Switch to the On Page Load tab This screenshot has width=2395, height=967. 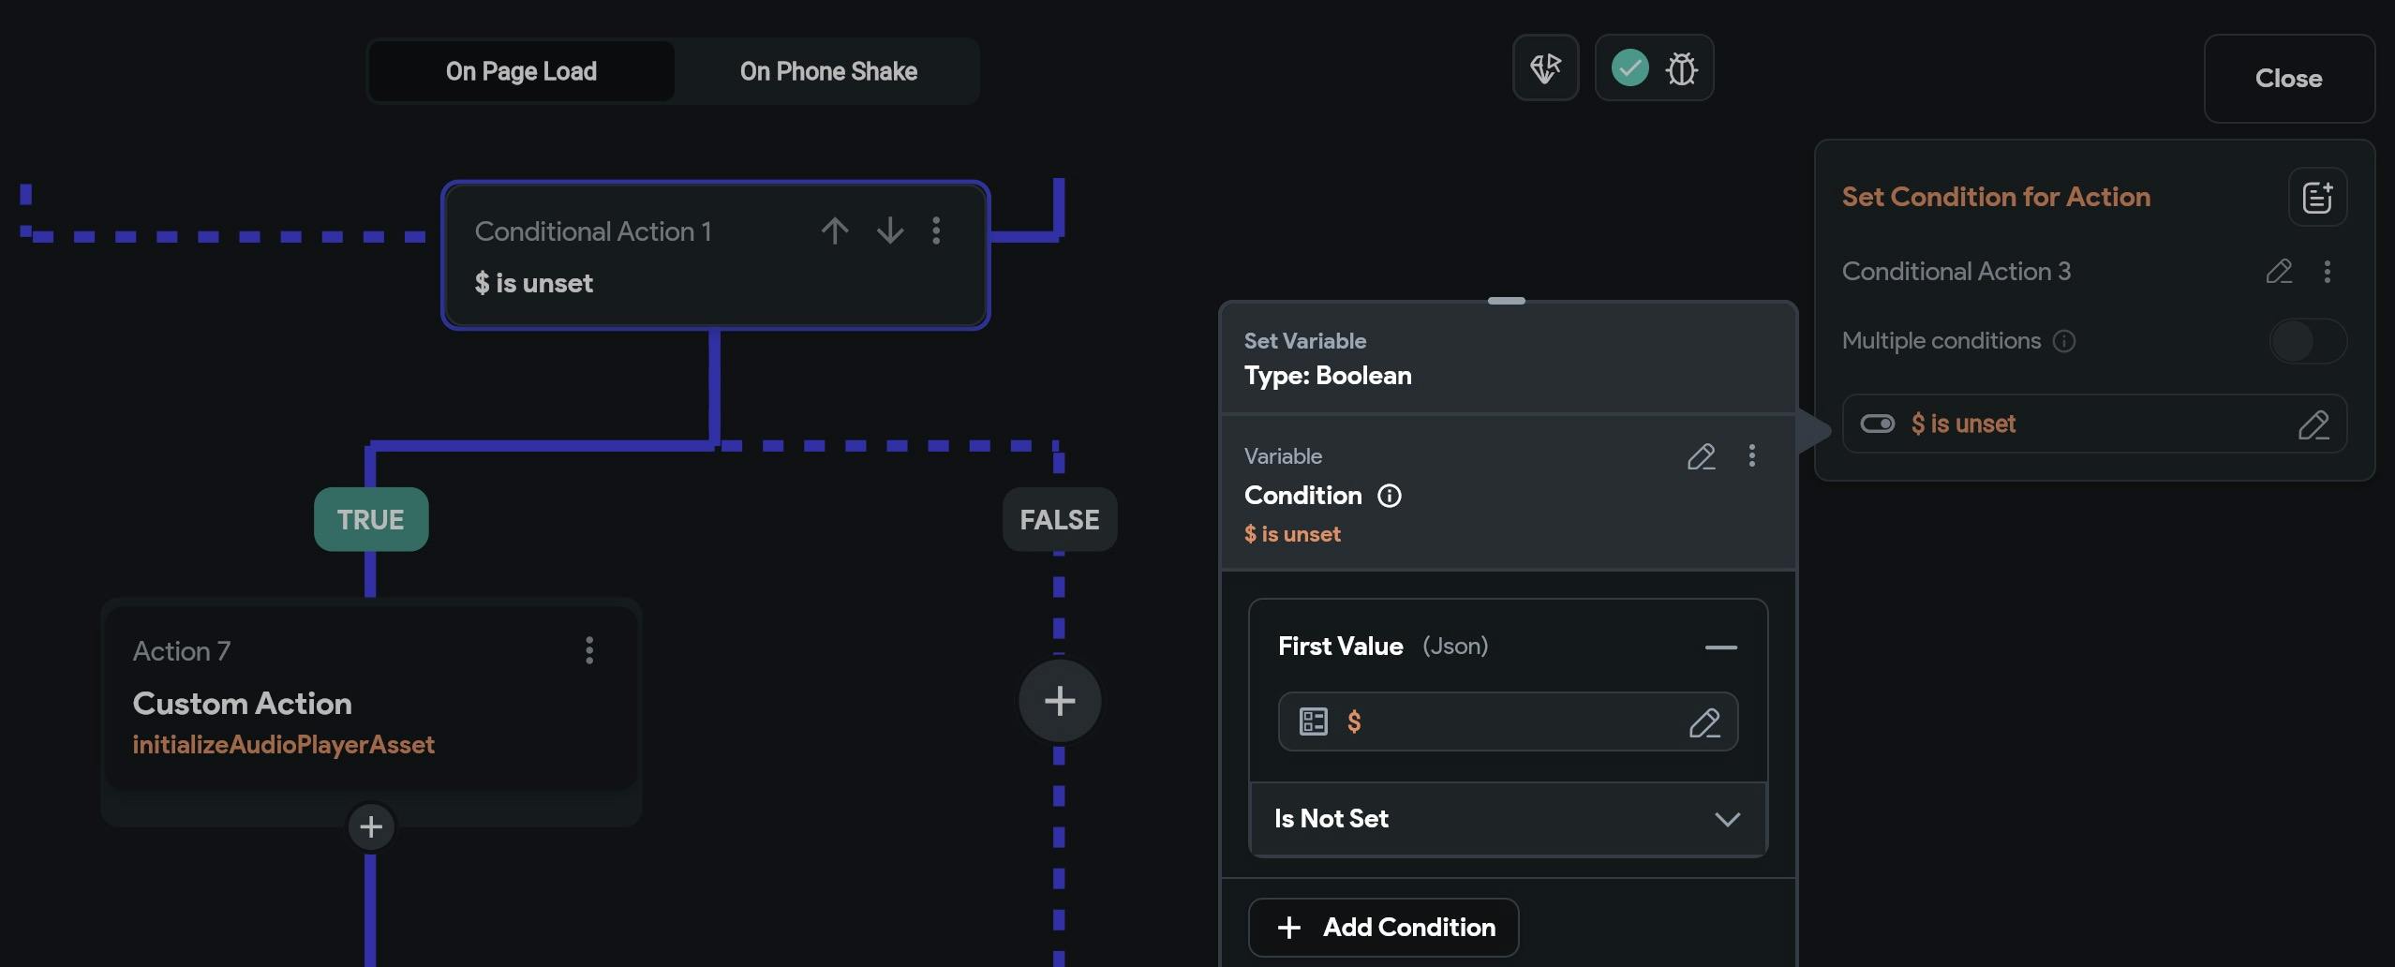point(521,71)
